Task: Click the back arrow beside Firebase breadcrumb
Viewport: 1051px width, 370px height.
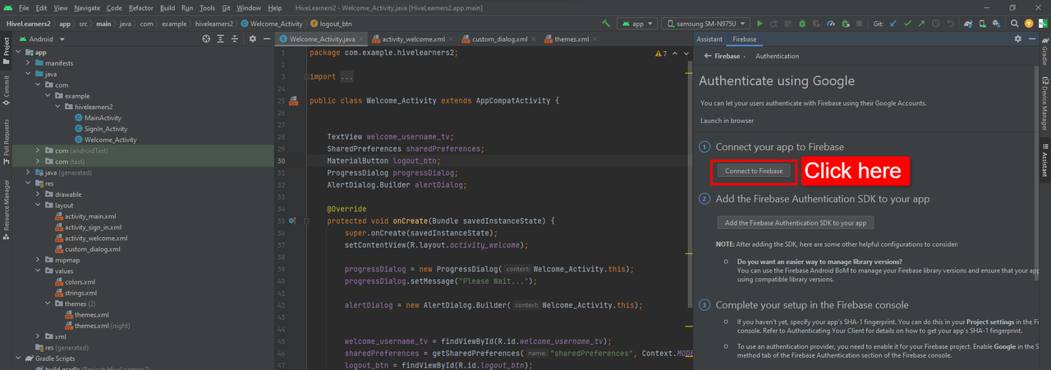Action: [708, 56]
